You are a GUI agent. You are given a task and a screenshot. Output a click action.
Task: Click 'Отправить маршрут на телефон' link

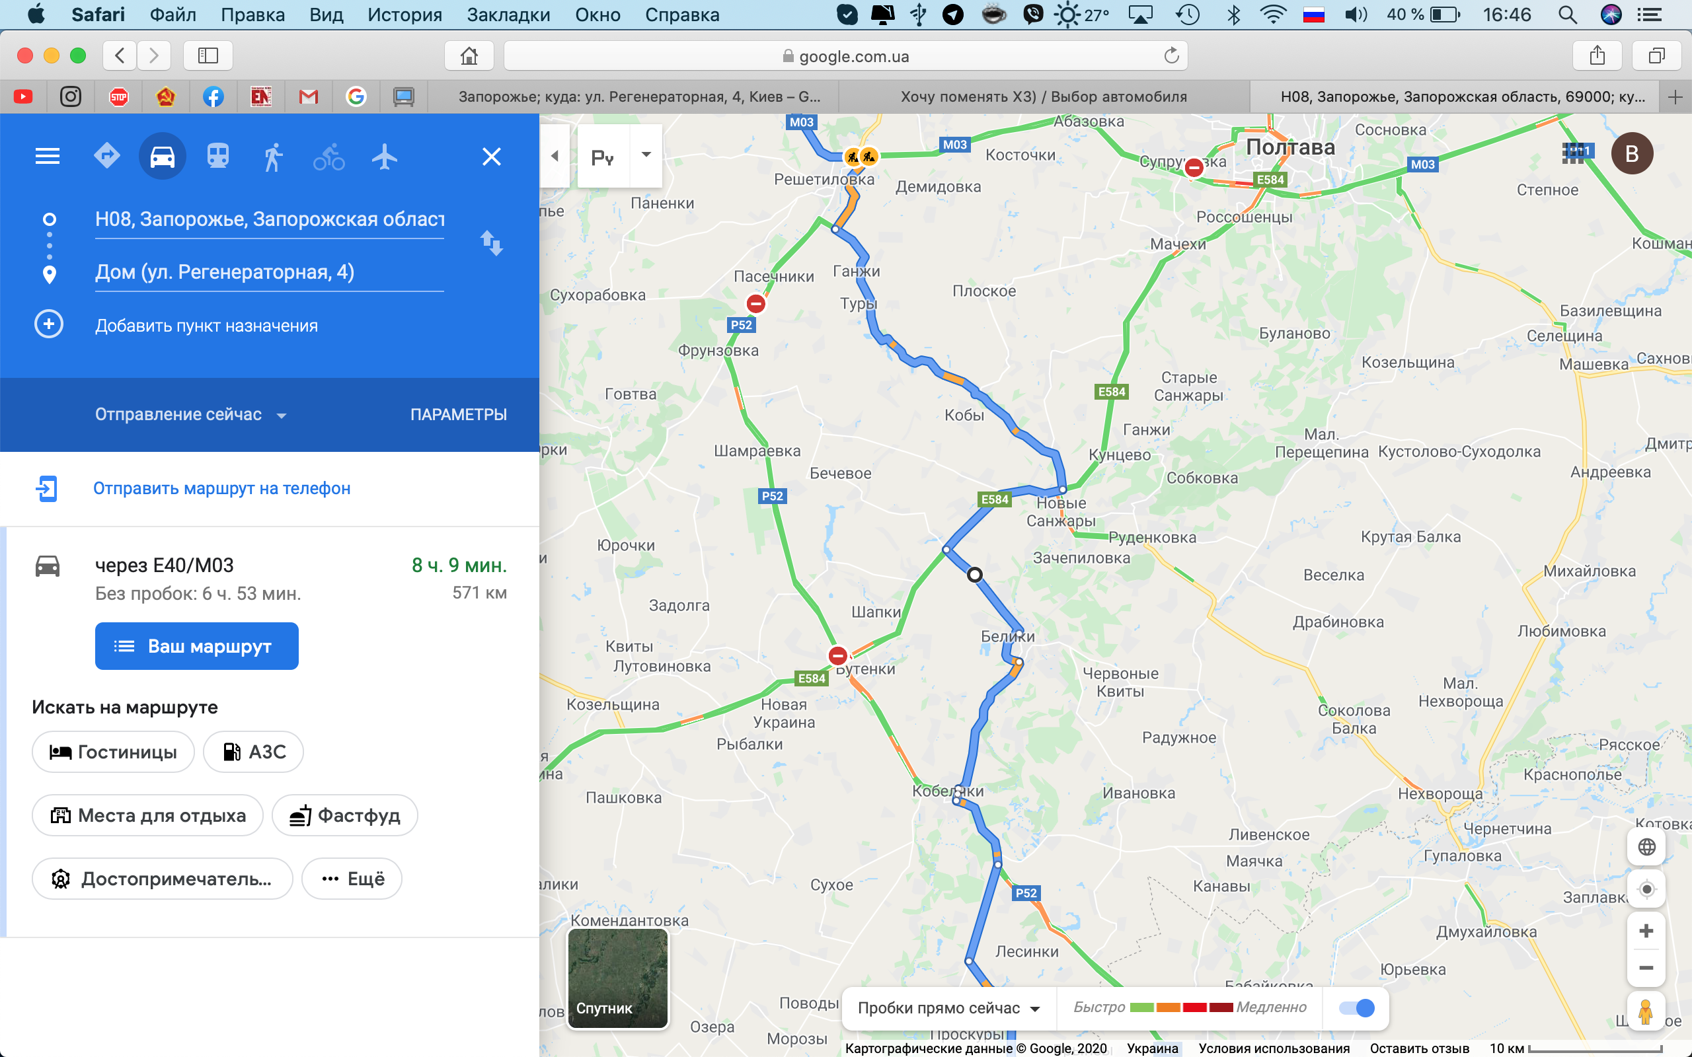coord(221,488)
